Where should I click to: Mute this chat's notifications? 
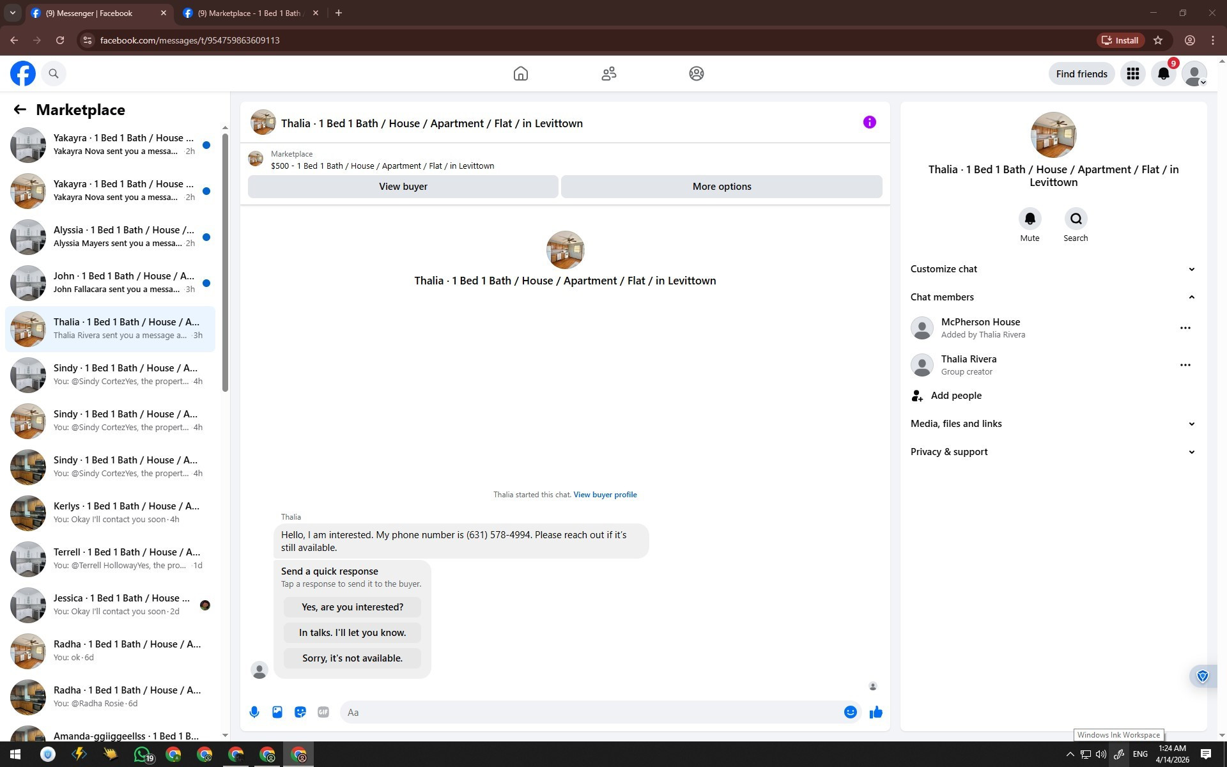coord(1030,219)
